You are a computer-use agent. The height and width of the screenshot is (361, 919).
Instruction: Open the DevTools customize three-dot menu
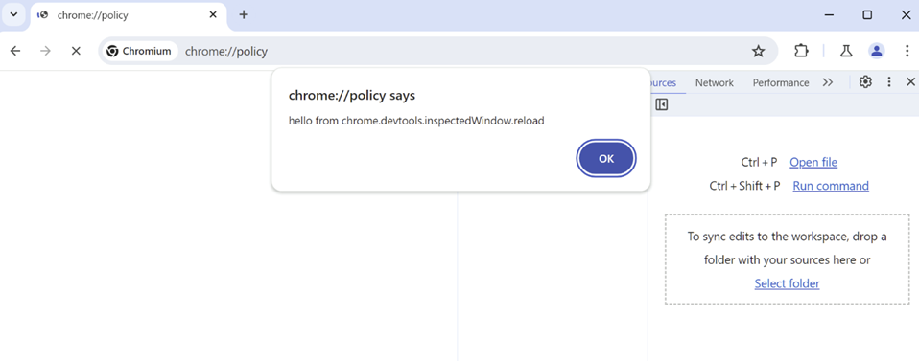889,82
